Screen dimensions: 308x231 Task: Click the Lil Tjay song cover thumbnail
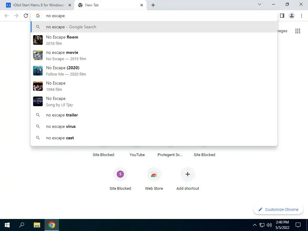pyautogui.click(x=38, y=101)
